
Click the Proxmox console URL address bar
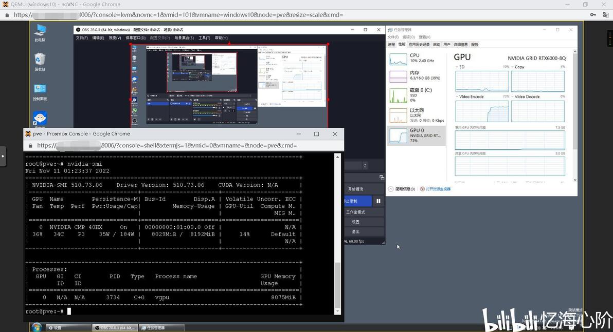point(167,146)
